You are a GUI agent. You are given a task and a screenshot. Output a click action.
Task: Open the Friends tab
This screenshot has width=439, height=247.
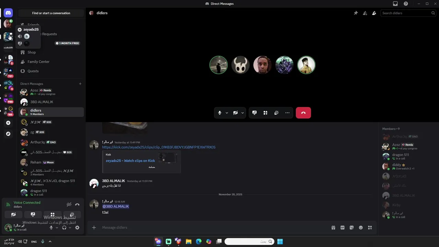51,25
